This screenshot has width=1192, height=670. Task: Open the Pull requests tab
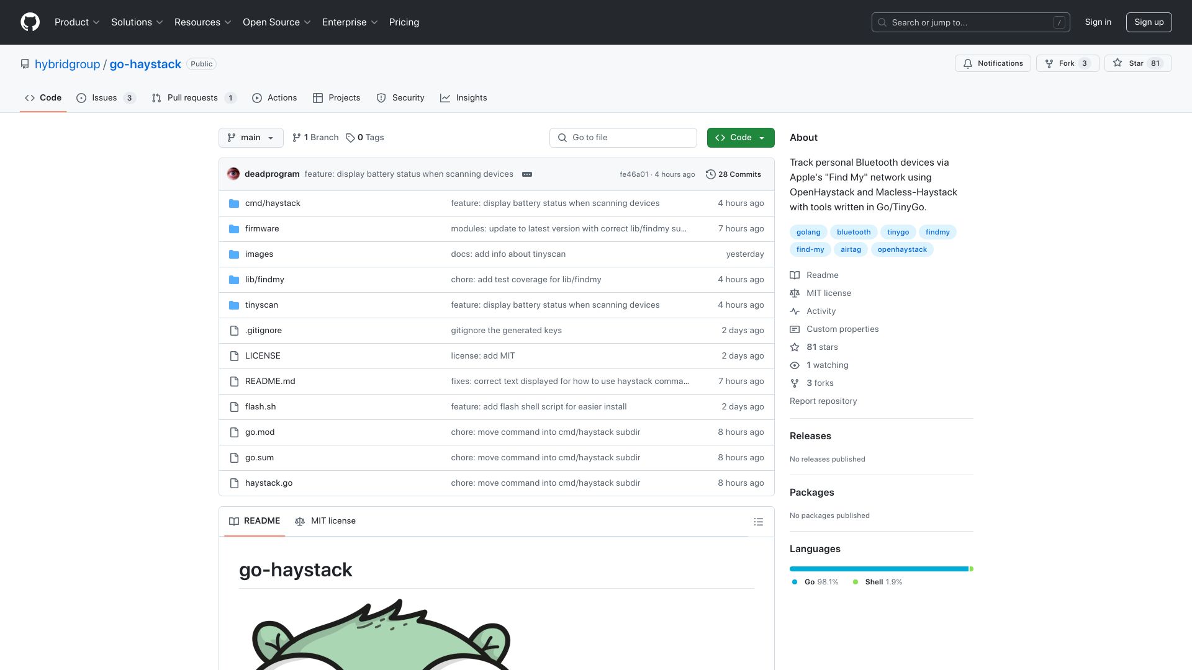[x=194, y=98]
